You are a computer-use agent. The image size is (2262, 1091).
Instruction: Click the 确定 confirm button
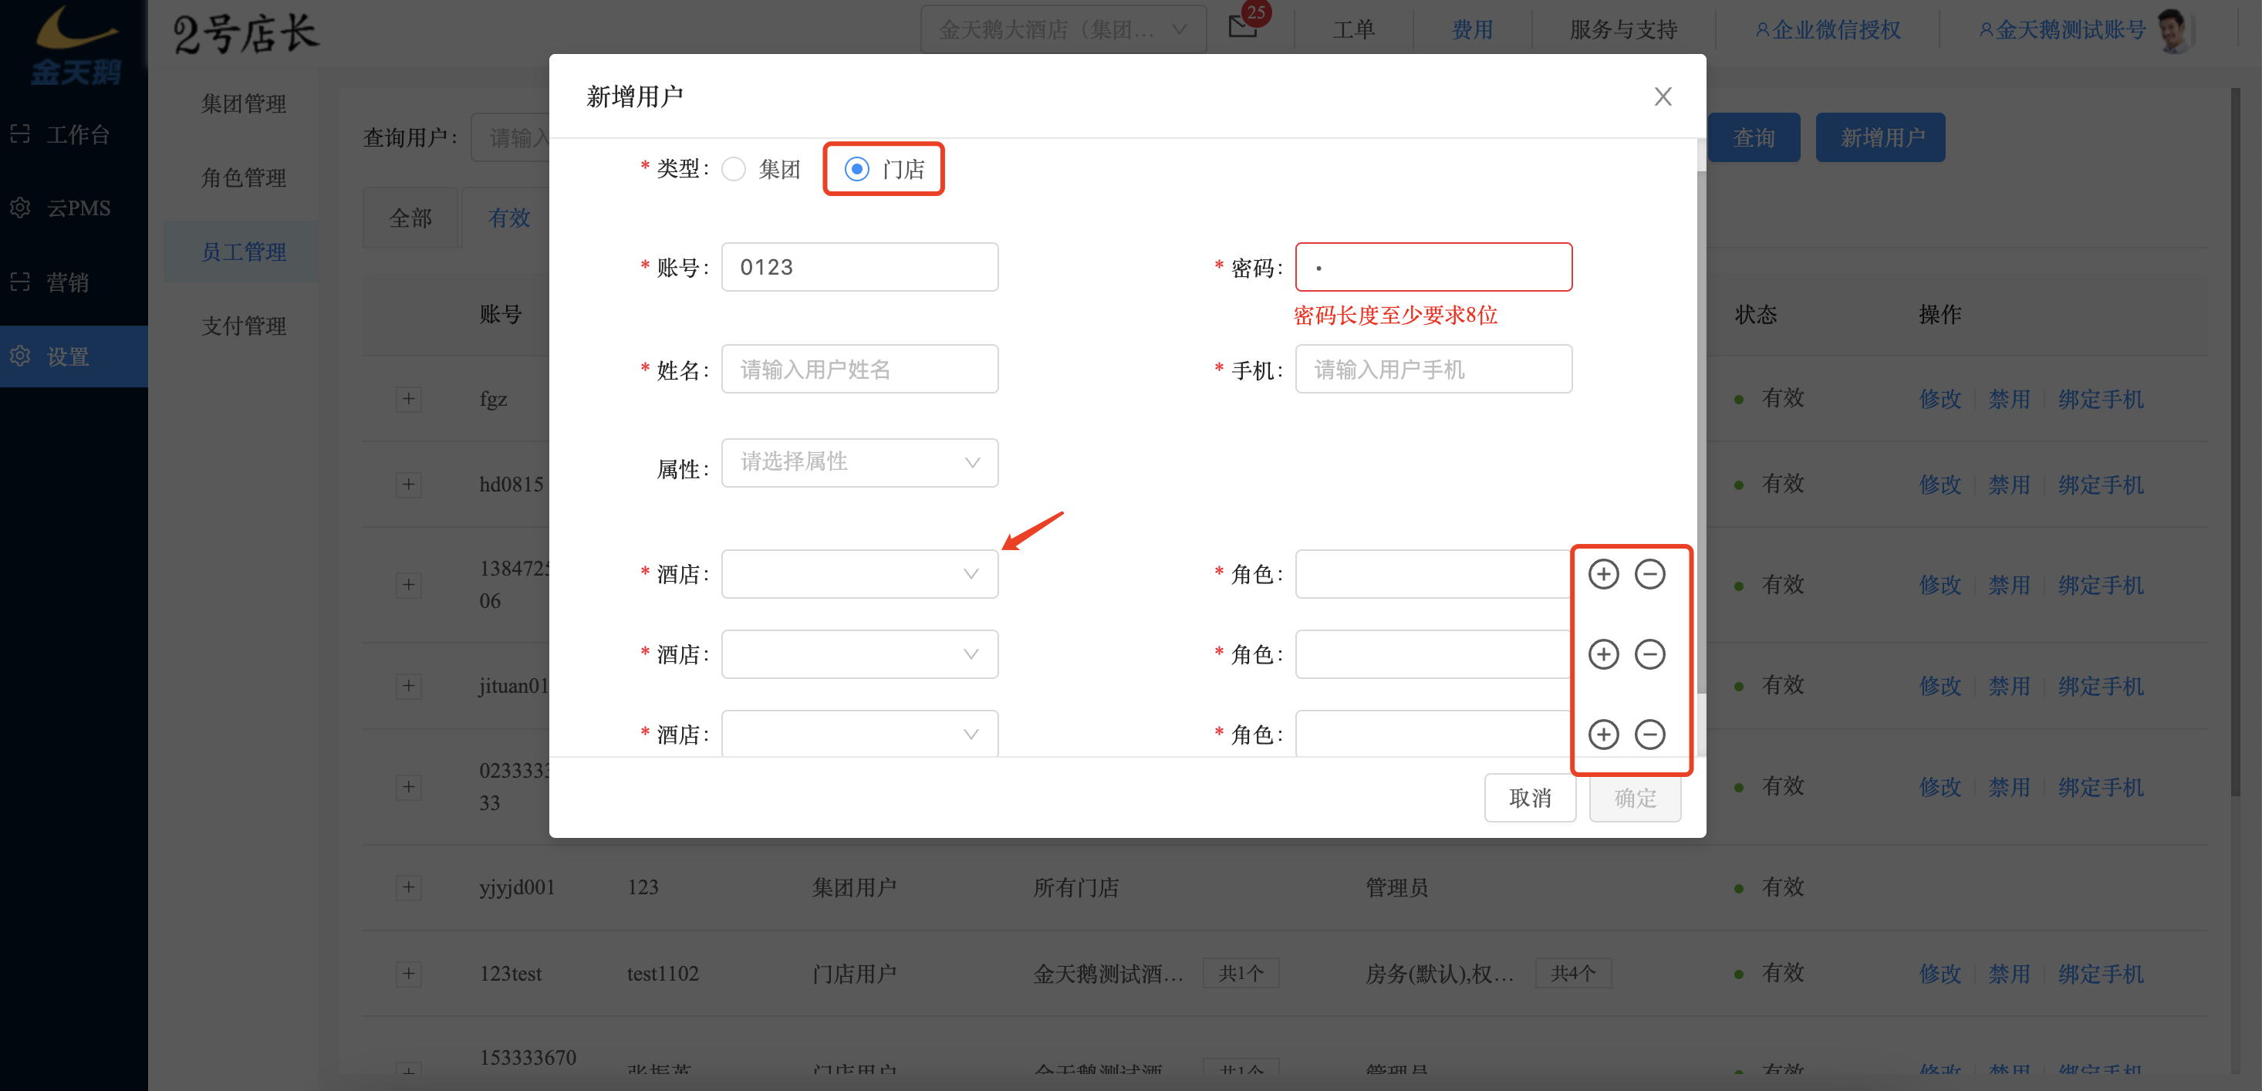(1635, 798)
